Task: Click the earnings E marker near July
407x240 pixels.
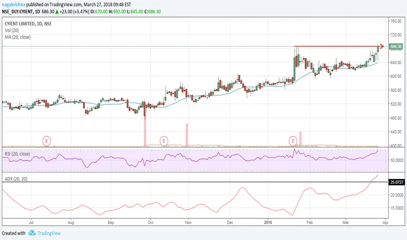Action: [x=46, y=141]
